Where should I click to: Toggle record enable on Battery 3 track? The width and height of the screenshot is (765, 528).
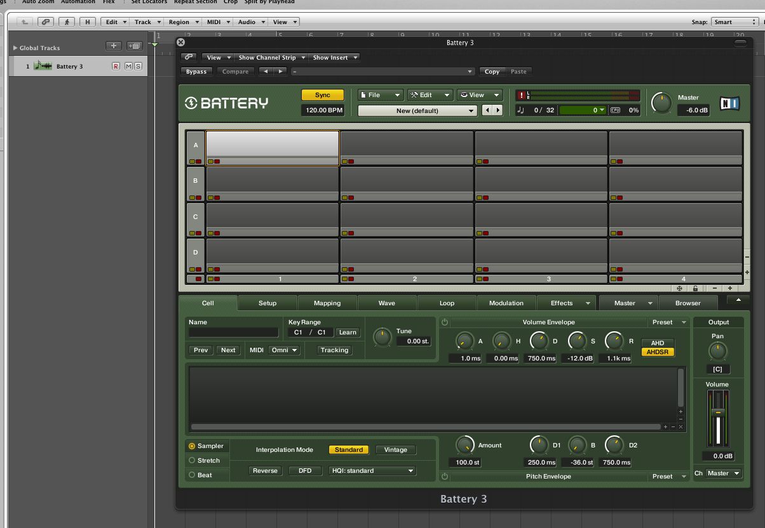pos(116,66)
